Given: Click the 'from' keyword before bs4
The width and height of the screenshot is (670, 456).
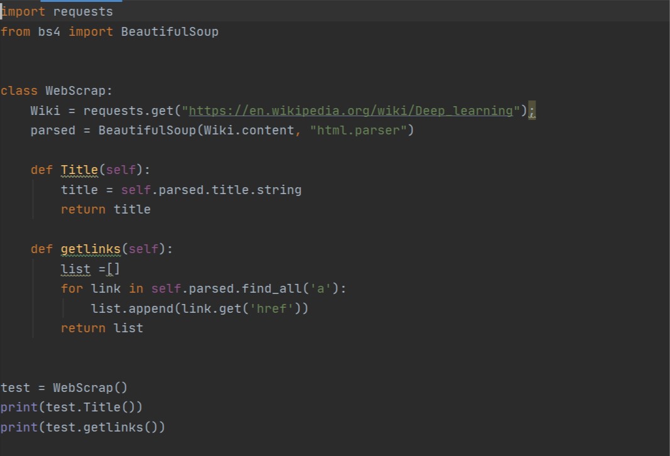Looking at the screenshot, I should [15, 31].
